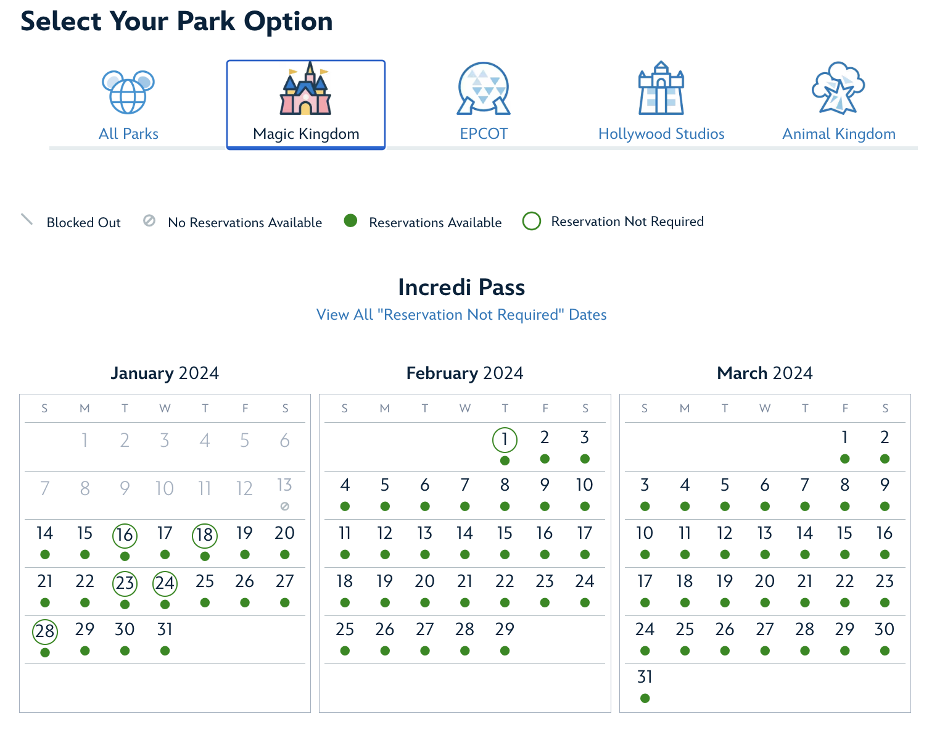This screenshot has width=945, height=737.
Task: Choose March 15, 2024 date
Action: (844, 534)
